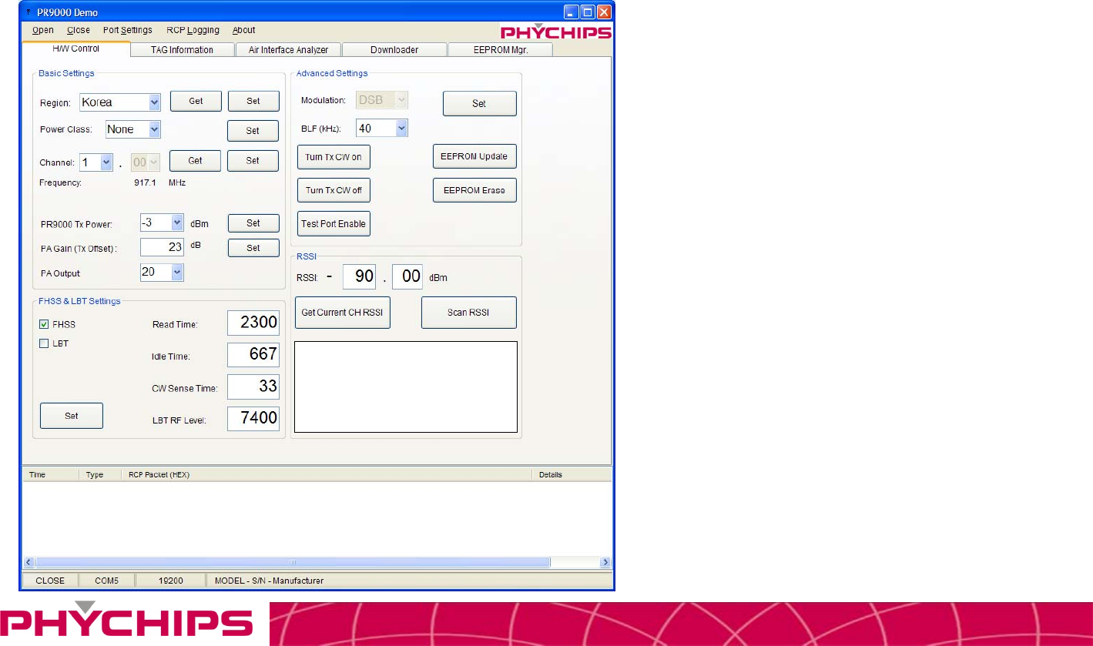Screen dimensions: 1093x646
Task: Close the PR9000 Demo window
Action: click(604, 12)
